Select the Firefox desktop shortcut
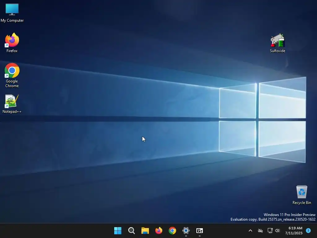The height and width of the screenshot is (238, 317). 12,43
